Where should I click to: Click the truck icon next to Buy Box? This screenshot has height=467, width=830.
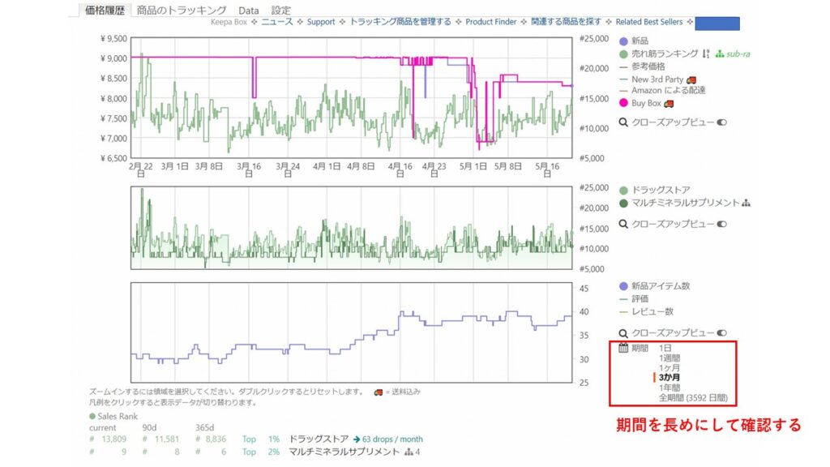669,104
